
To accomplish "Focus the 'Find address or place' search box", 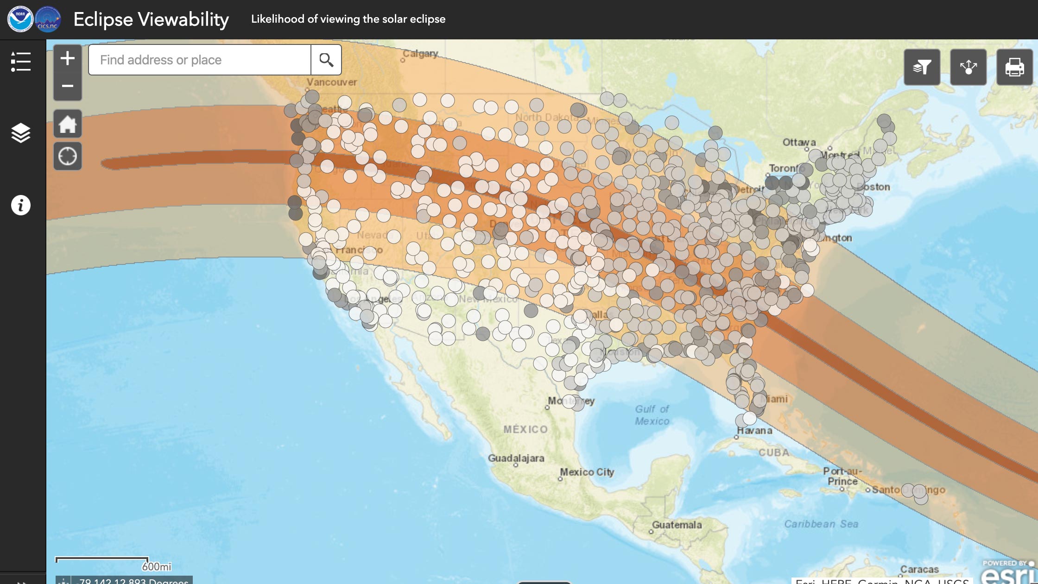I will point(200,60).
